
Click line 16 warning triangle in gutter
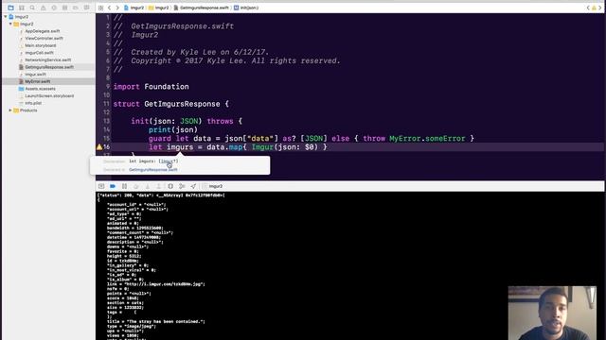[x=99, y=147]
